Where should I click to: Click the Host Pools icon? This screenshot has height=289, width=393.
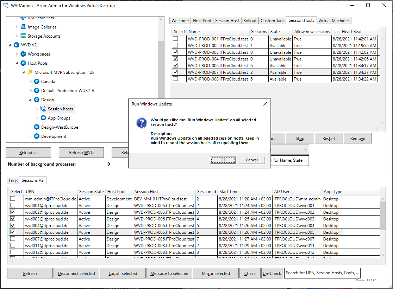23,63
